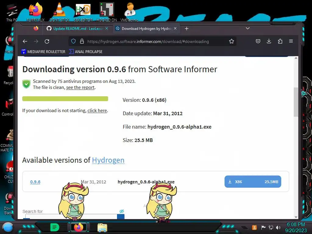Click the volume speaker tray icon
312x234 pixels.
pos(278,227)
